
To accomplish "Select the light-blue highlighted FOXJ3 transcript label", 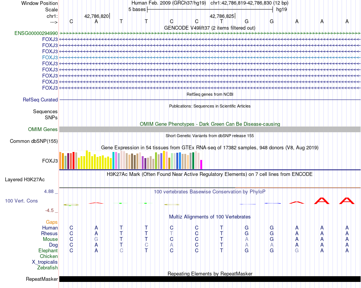I will [x=50, y=57].
